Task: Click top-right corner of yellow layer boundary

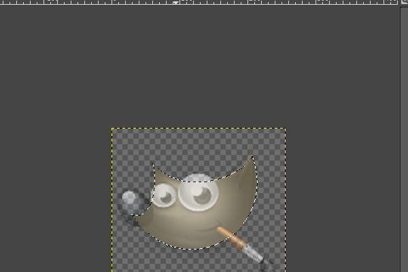Action: coord(285,128)
